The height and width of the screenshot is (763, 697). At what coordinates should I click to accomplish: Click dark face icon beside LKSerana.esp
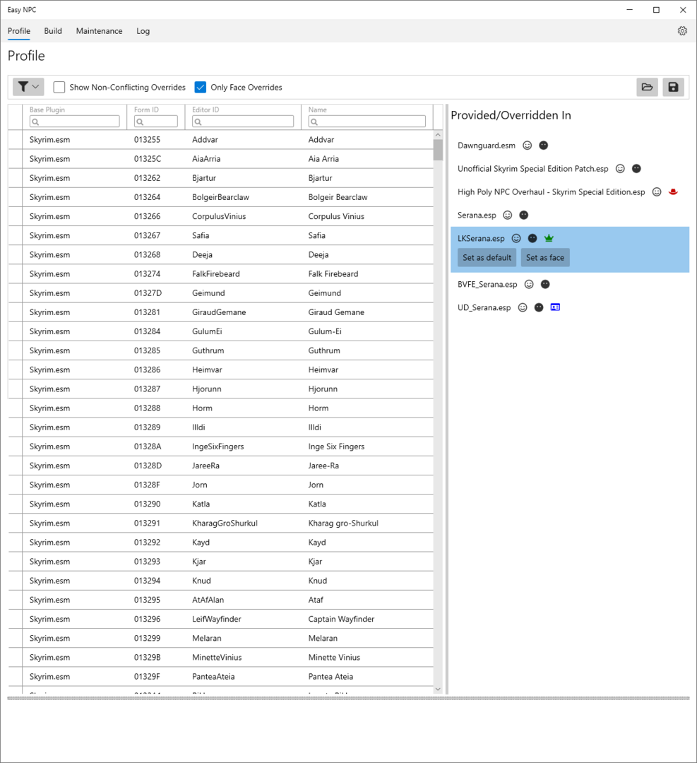coord(532,239)
